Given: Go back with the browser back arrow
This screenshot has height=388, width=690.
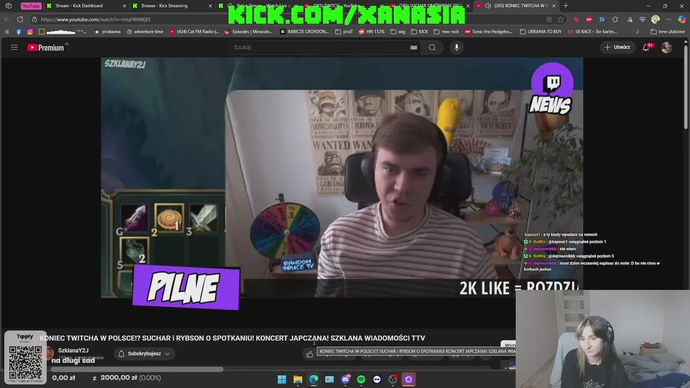Looking at the screenshot, I should tap(8, 19).
